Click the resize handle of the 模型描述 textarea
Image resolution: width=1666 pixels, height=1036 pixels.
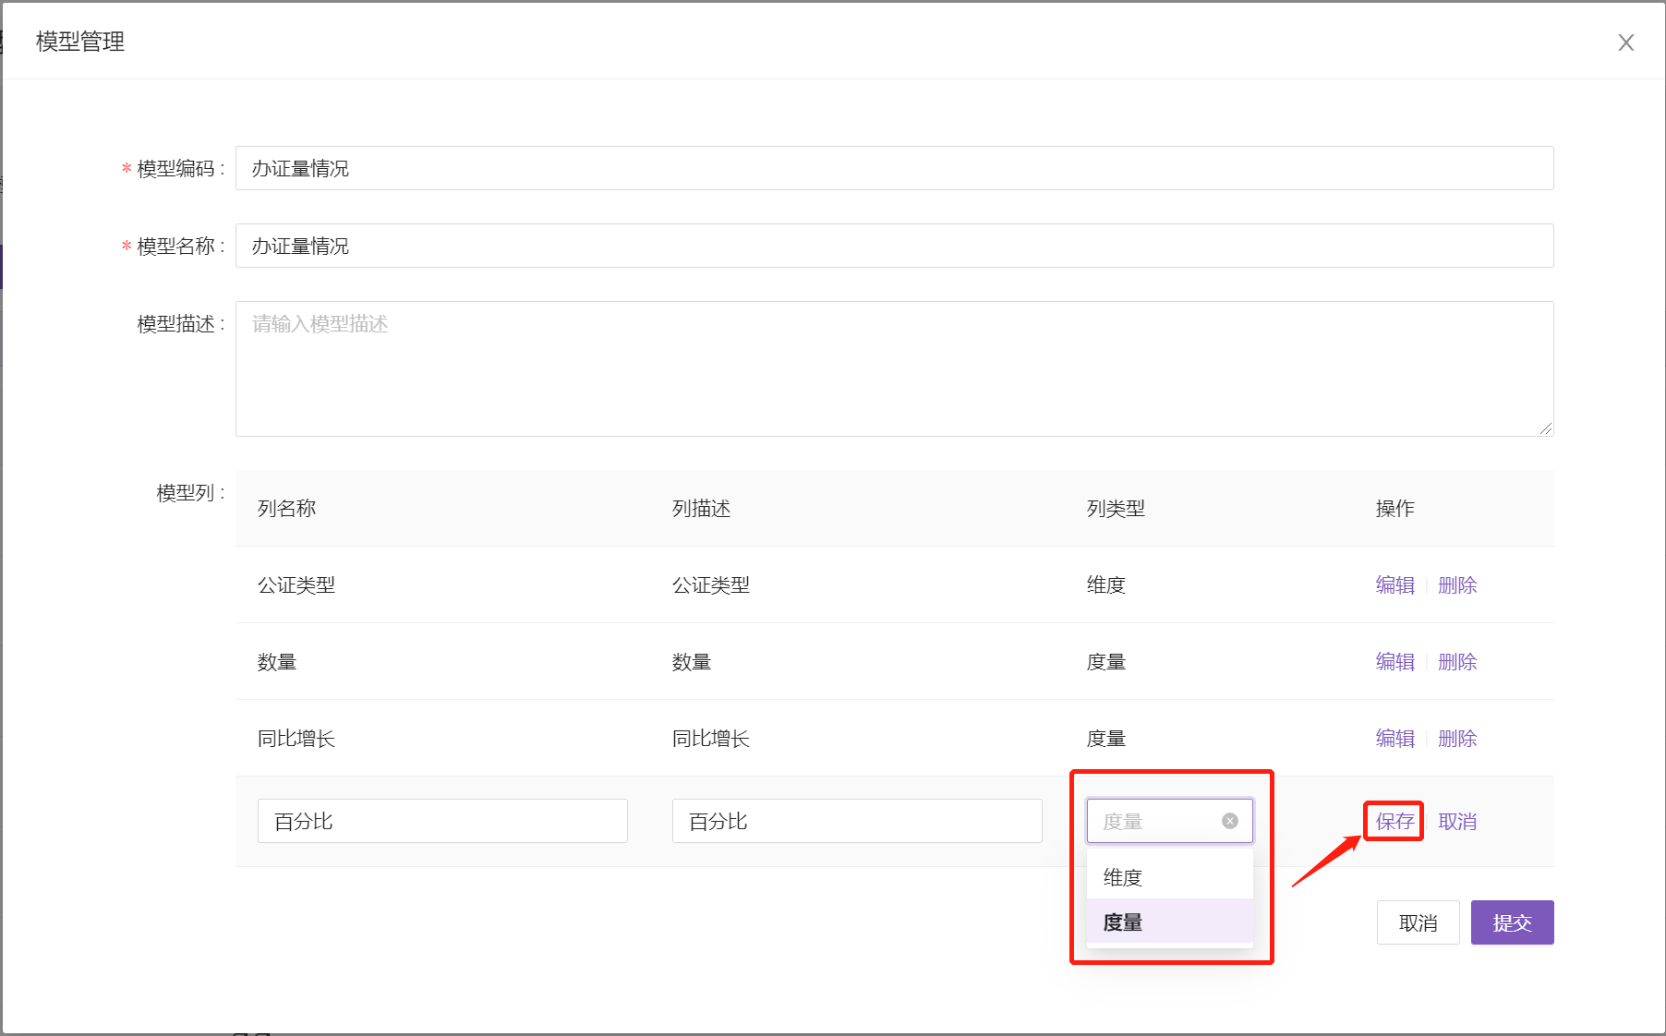point(1546,428)
